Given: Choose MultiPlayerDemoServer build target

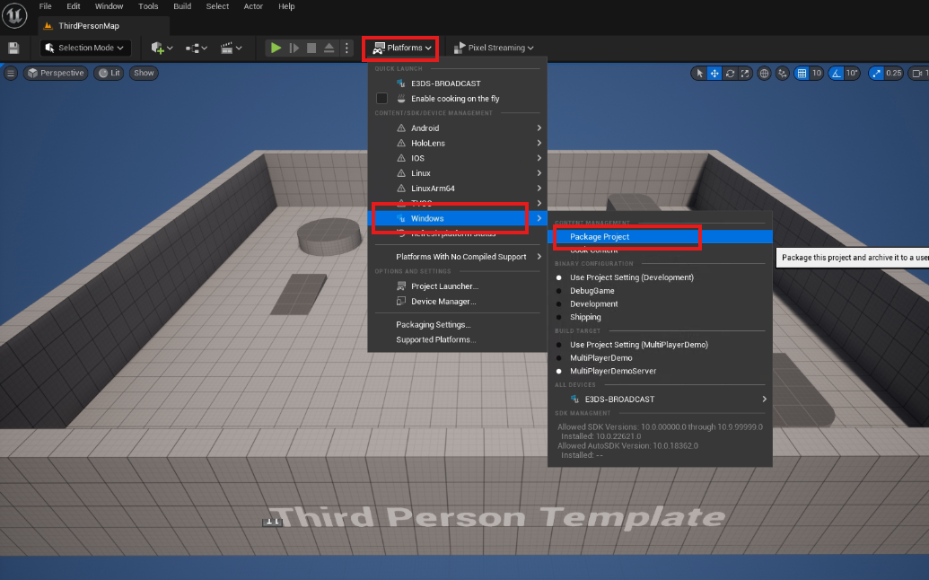Looking at the screenshot, I should click(613, 371).
